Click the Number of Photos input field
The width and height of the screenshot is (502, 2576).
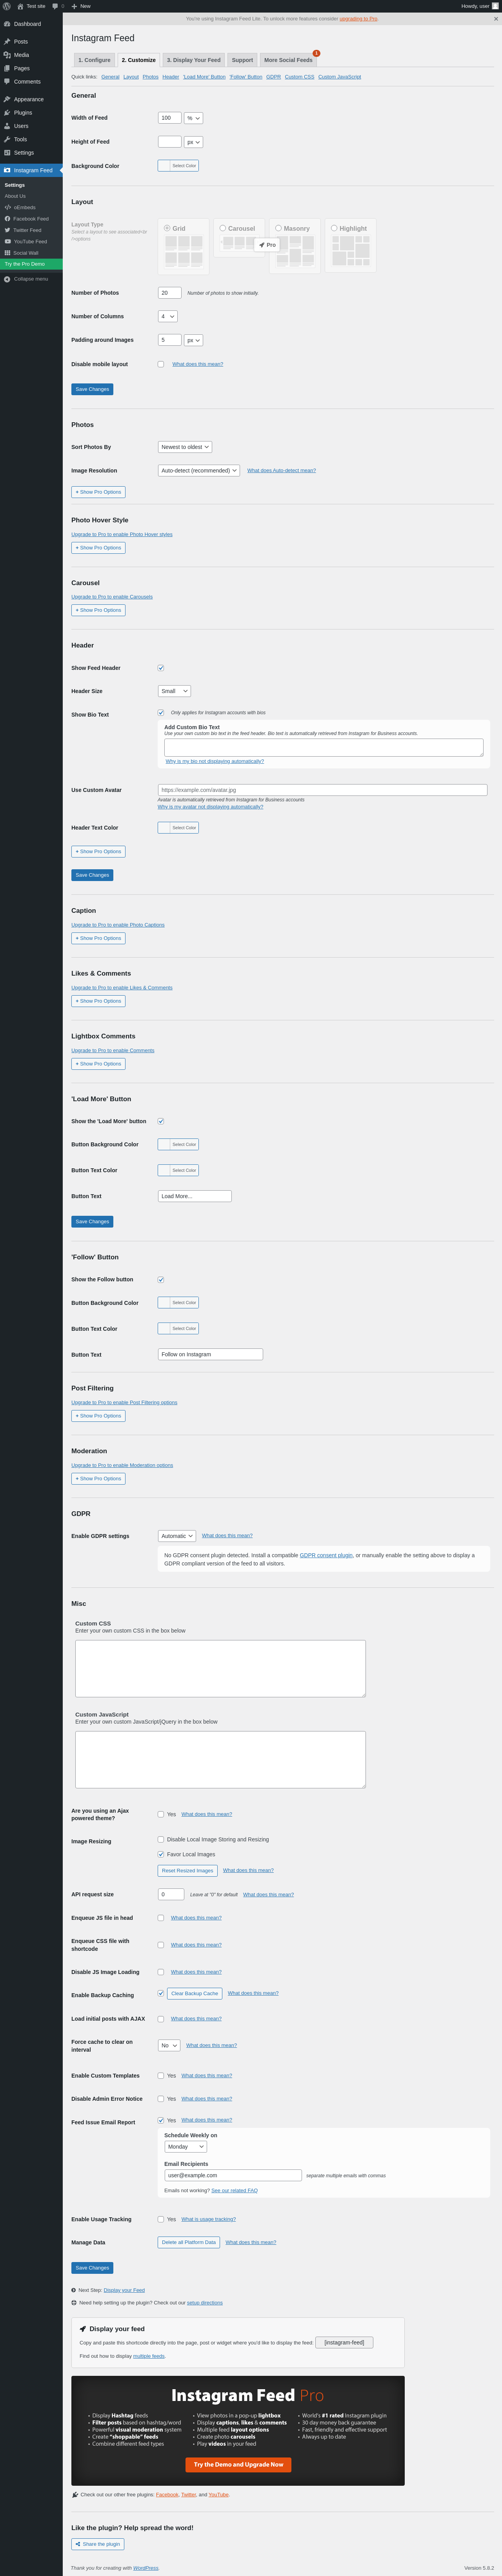click(170, 293)
